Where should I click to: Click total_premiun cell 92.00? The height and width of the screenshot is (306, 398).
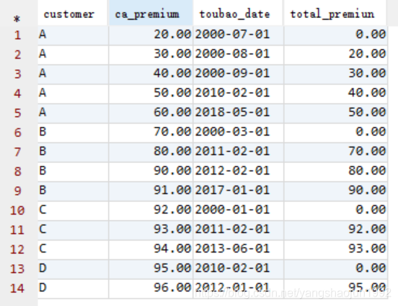pos(335,230)
